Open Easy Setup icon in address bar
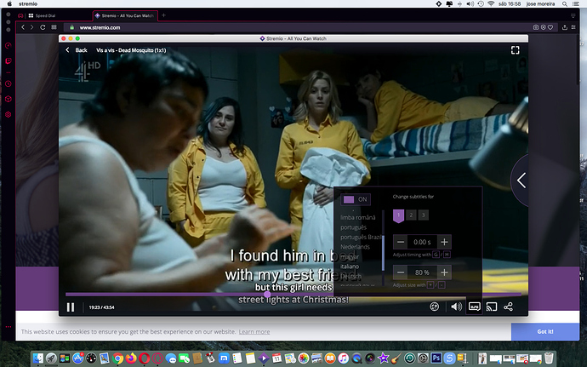Image resolution: width=587 pixels, height=367 pixels. pos(573,27)
